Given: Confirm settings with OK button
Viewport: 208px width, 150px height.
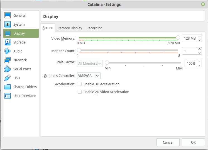Looking at the screenshot, I should tap(193, 142).
